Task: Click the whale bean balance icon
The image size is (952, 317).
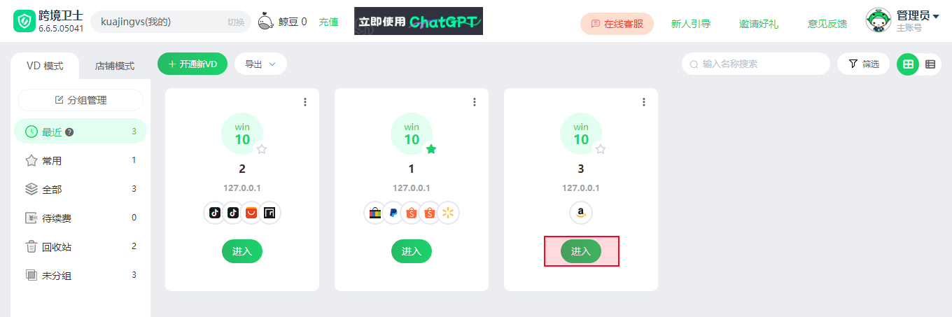Action: pos(266,22)
